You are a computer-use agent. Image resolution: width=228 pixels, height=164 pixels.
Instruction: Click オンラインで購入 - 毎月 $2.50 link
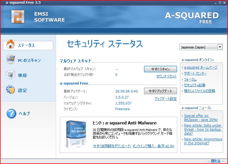tap(153, 146)
